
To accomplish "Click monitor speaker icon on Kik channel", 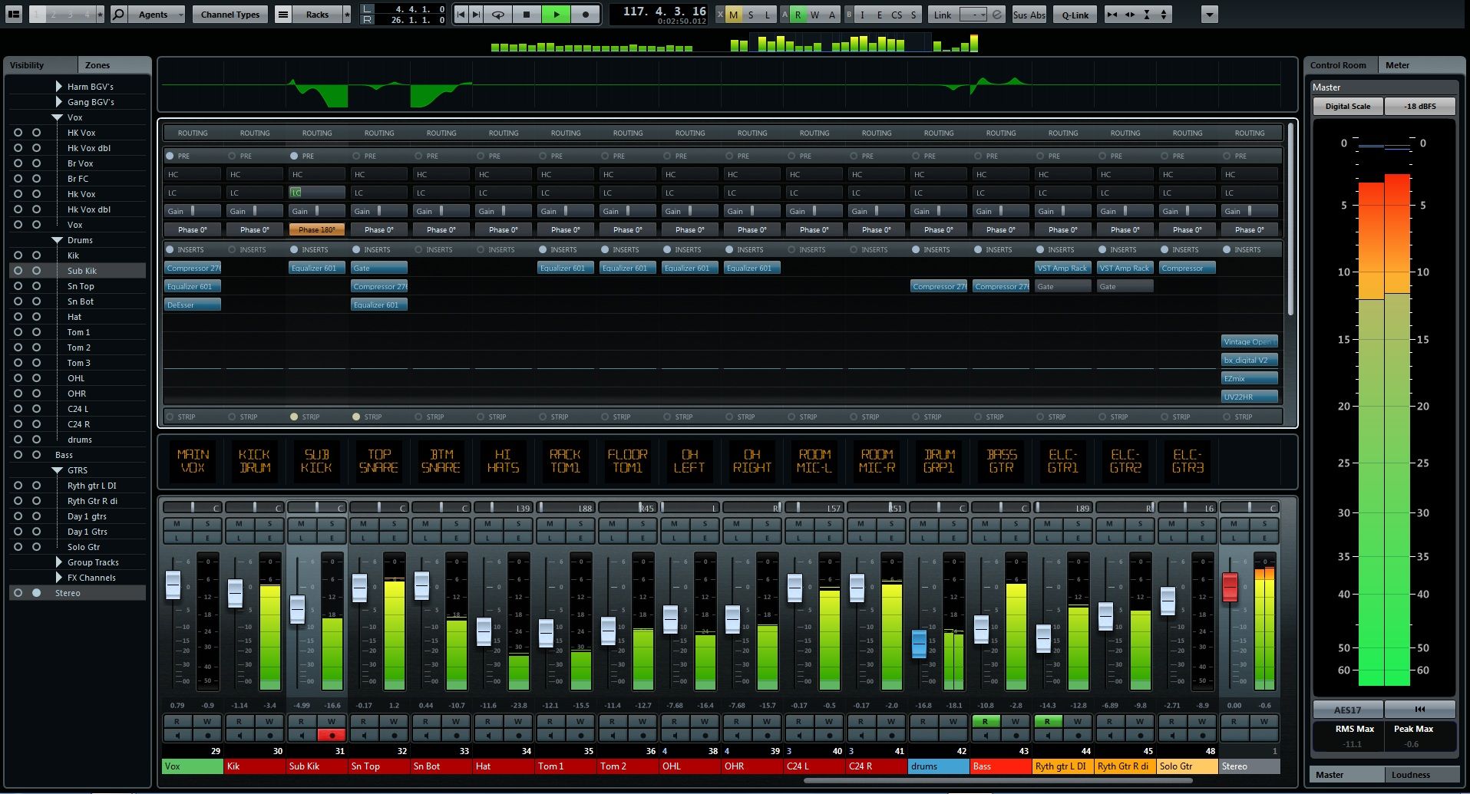I will (x=239, y=735).
